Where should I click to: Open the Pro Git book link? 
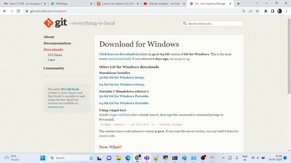pos(70,89)
